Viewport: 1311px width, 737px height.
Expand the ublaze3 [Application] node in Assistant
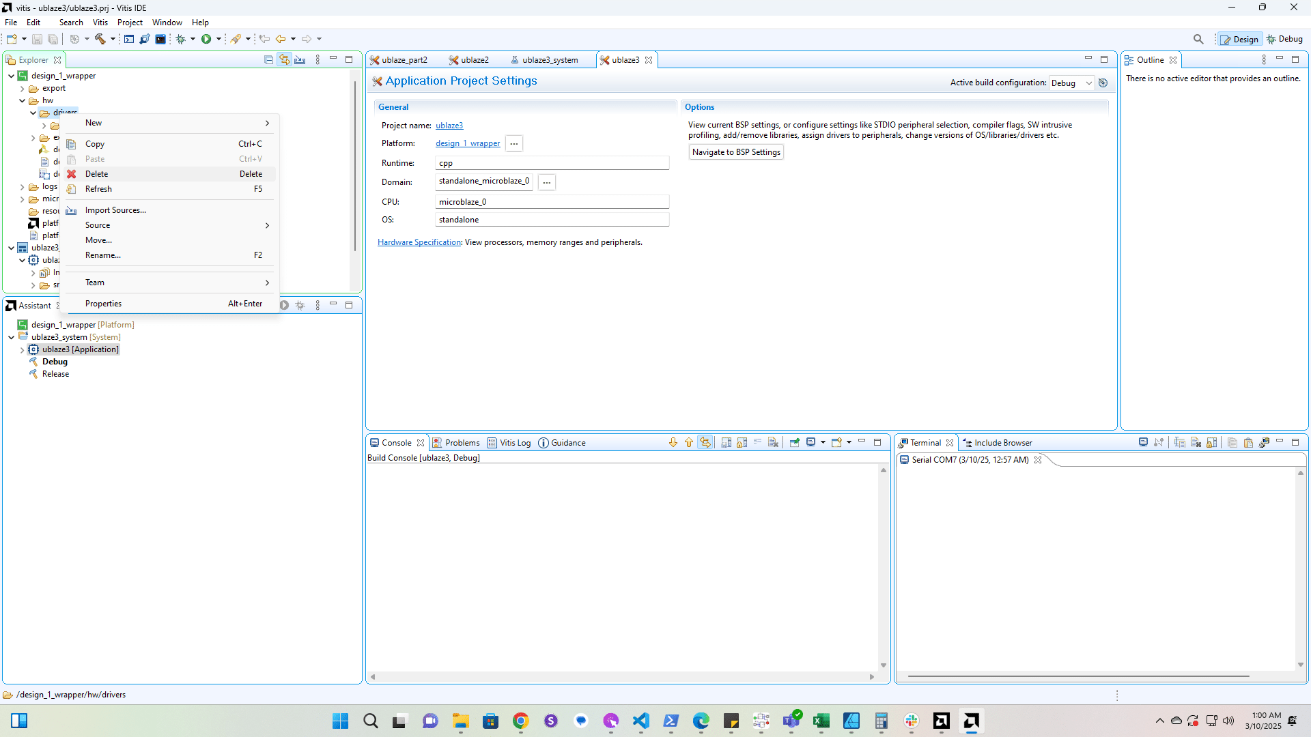(x=22, y=349)
